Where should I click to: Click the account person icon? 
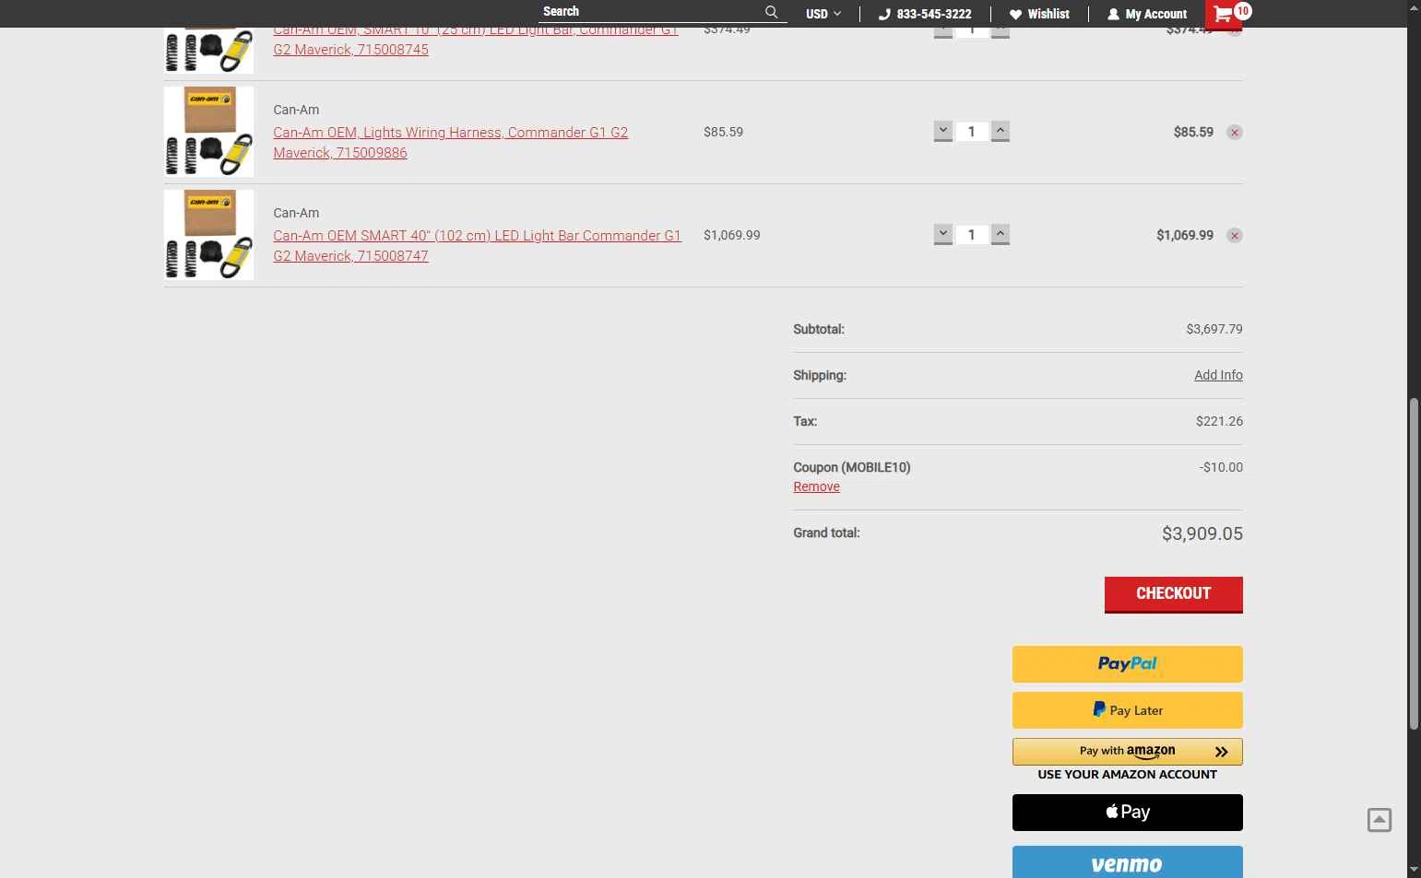coord(1113,14)
